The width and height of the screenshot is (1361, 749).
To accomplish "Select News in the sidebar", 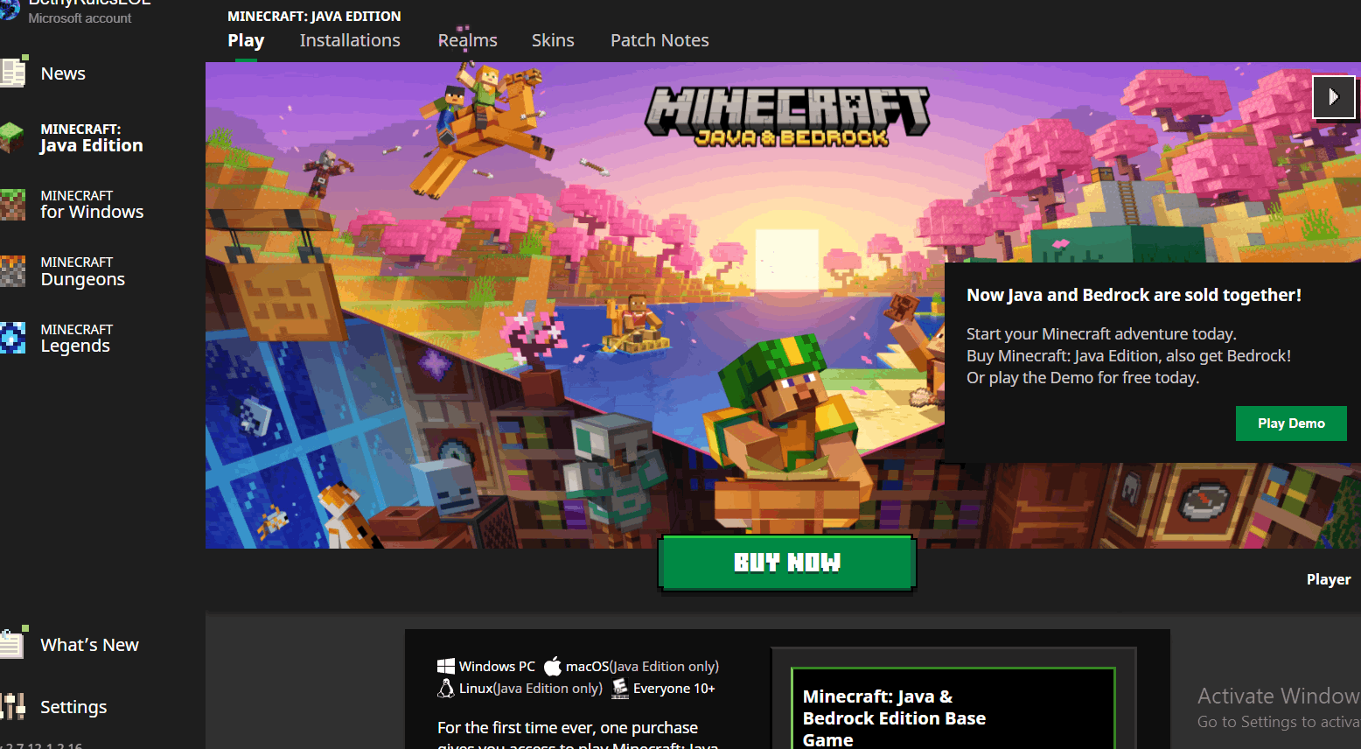I will (63, 73).
